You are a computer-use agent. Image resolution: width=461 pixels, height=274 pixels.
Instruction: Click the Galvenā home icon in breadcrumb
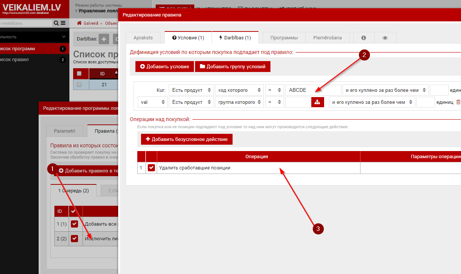coord(79,23)
